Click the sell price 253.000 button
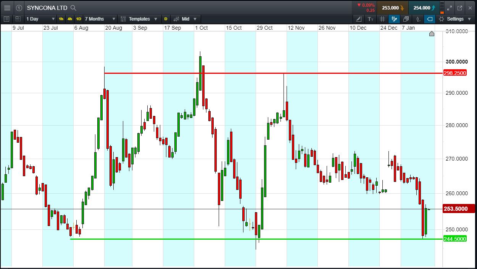This screenshot has width=477, height=269. click(392, 8)
